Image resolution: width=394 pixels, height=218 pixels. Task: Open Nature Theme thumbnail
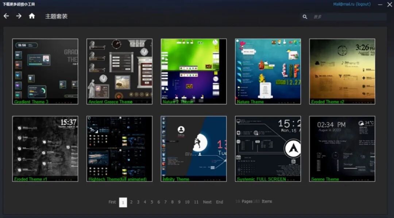click(x=268, y=71)
